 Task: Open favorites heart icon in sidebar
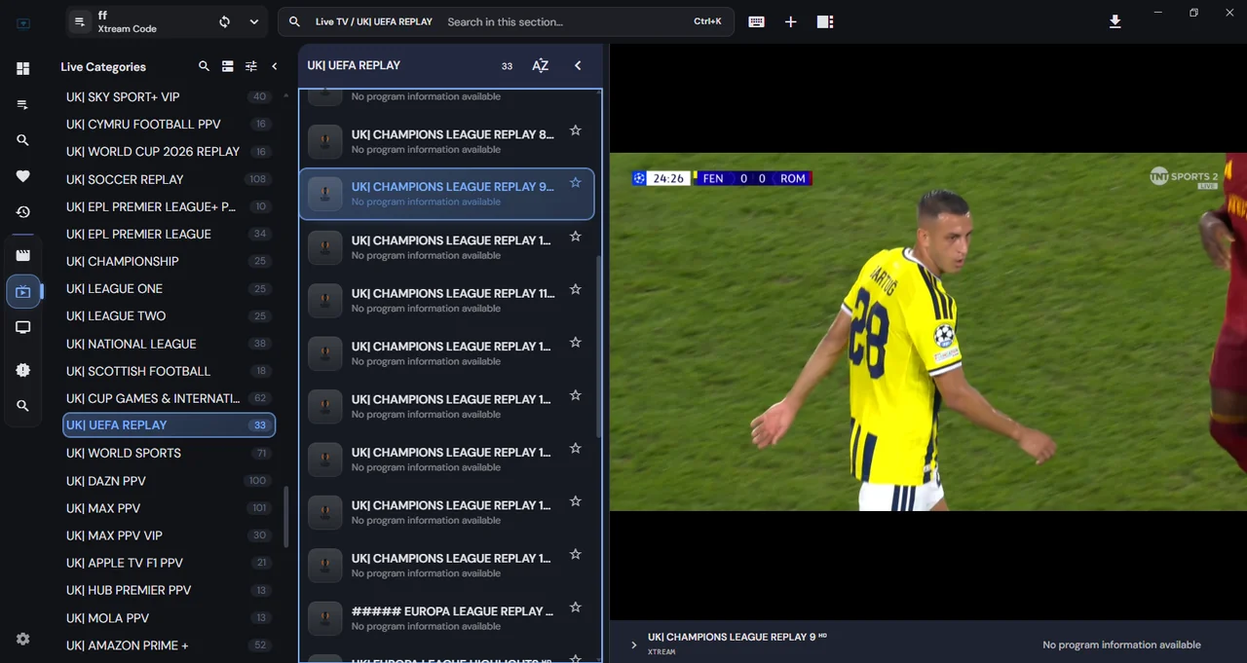[x=23, y=176]
